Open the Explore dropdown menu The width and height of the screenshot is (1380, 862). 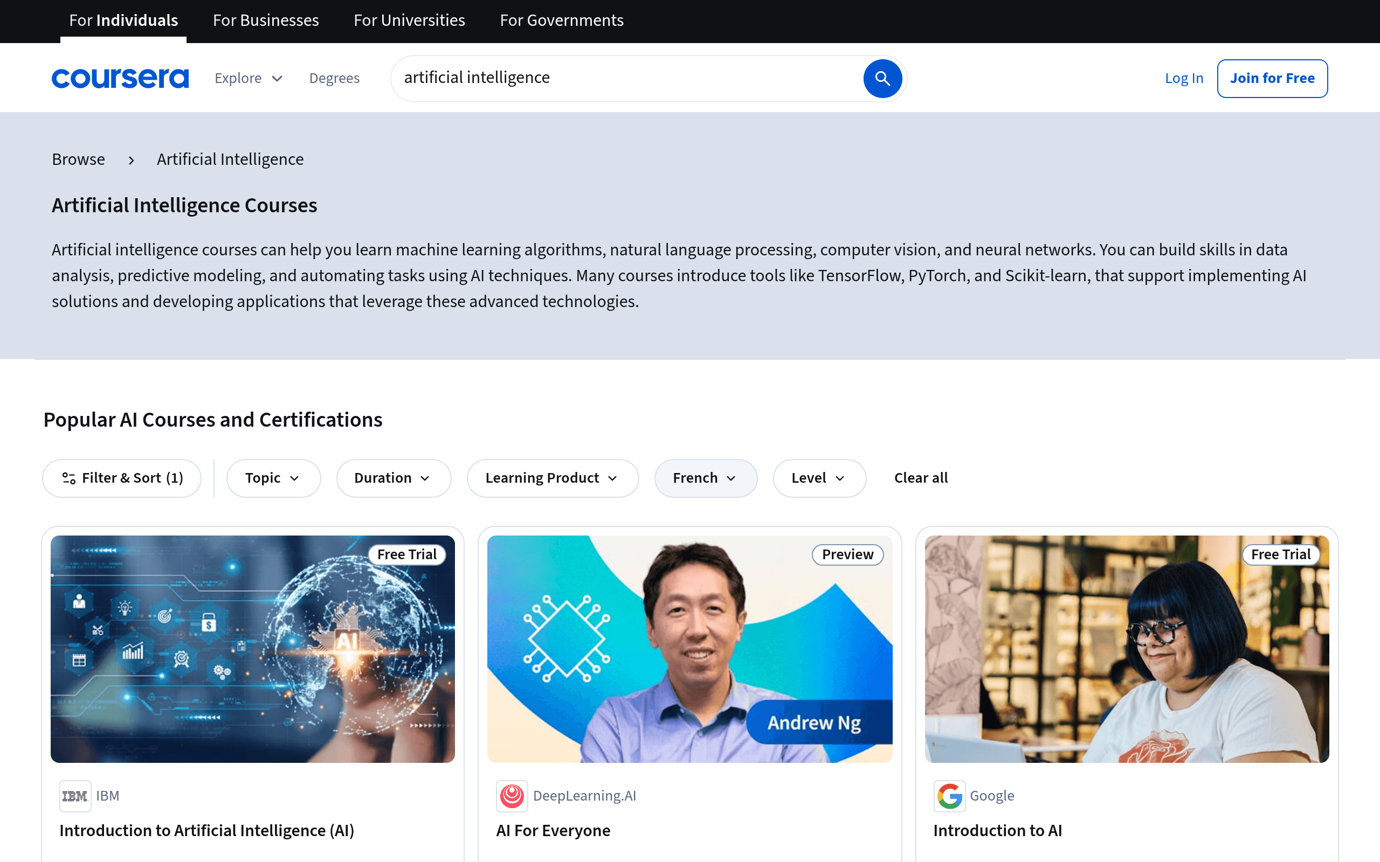coord(249,78)
